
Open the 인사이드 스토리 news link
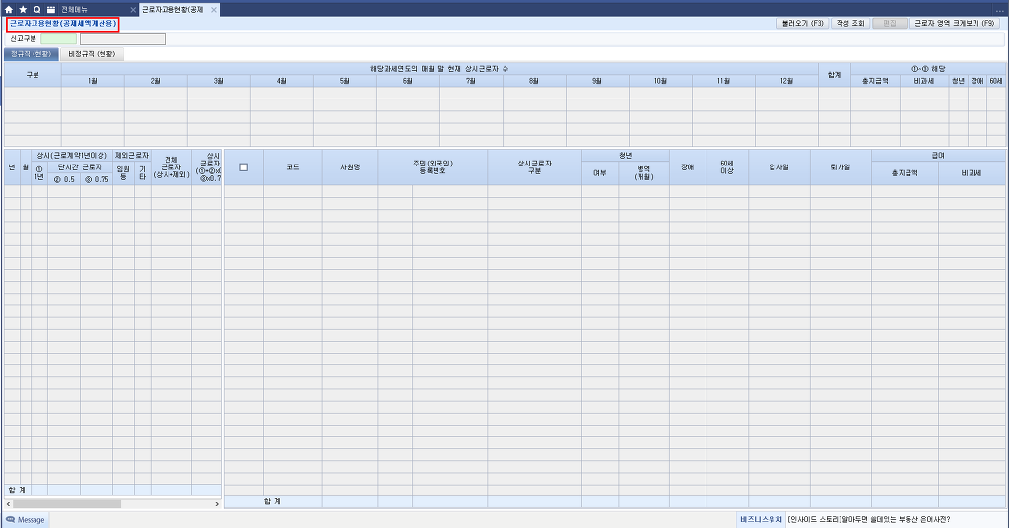[x=868, y=520]
